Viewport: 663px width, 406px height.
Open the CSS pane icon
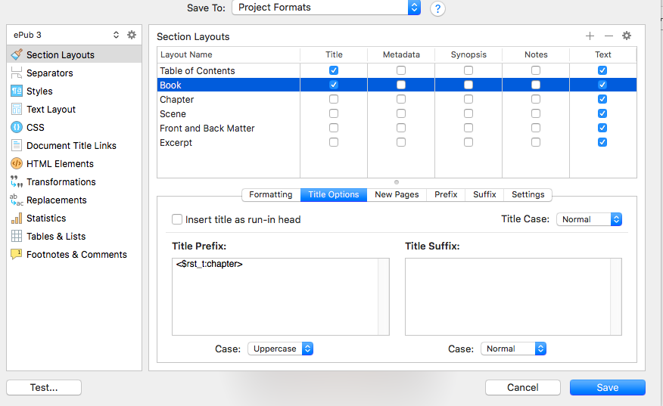click(17, 127)
